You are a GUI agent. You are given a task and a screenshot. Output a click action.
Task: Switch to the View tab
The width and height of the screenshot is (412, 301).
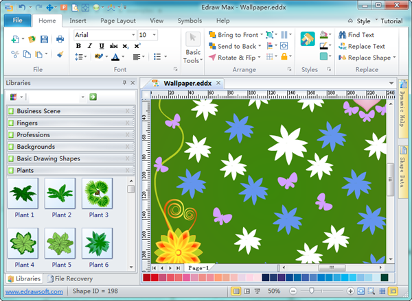click(157, 21)
